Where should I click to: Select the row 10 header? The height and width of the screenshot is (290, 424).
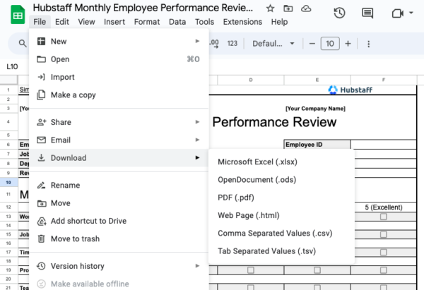tap(8, 183)
